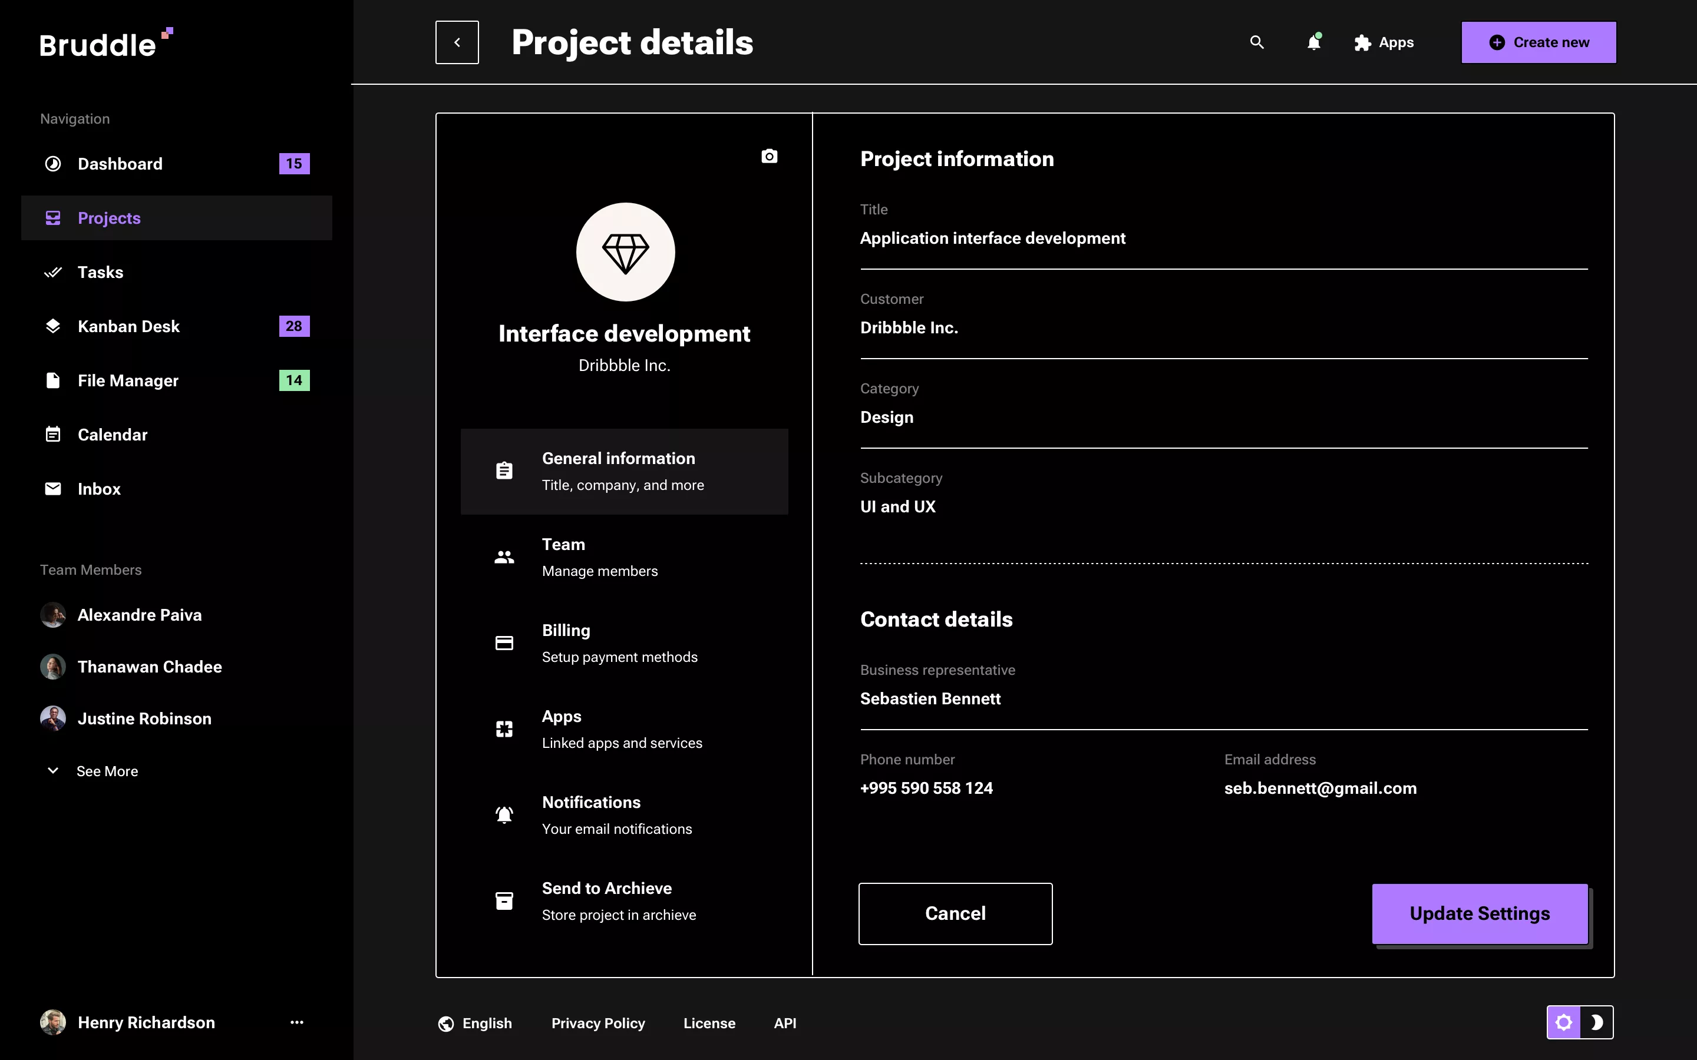The width and height of the screenshot is (1697, 1060).
Task: Click the Calendar icon in navigation
Action: coord(53,434)
